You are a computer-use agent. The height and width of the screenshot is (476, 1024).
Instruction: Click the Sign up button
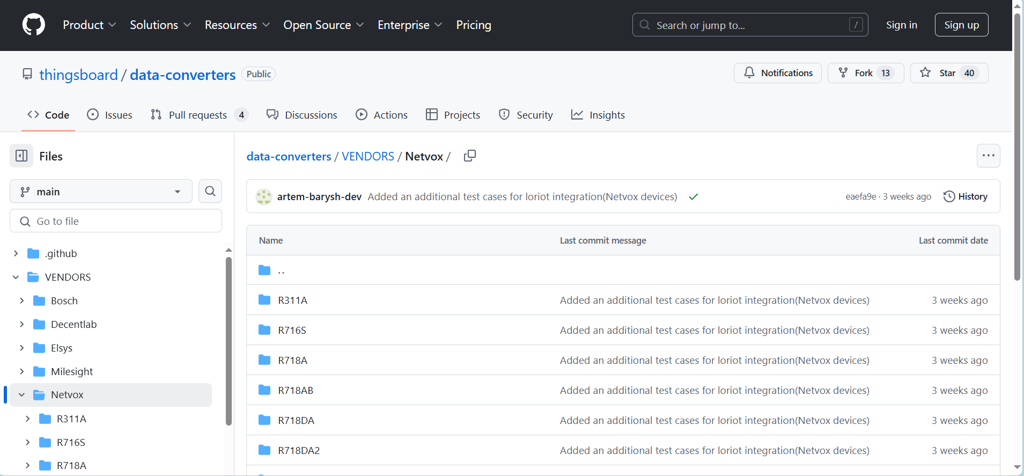click(961, 25)
